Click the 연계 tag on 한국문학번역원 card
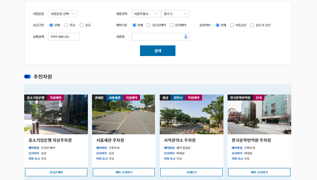 pos(259,98)
